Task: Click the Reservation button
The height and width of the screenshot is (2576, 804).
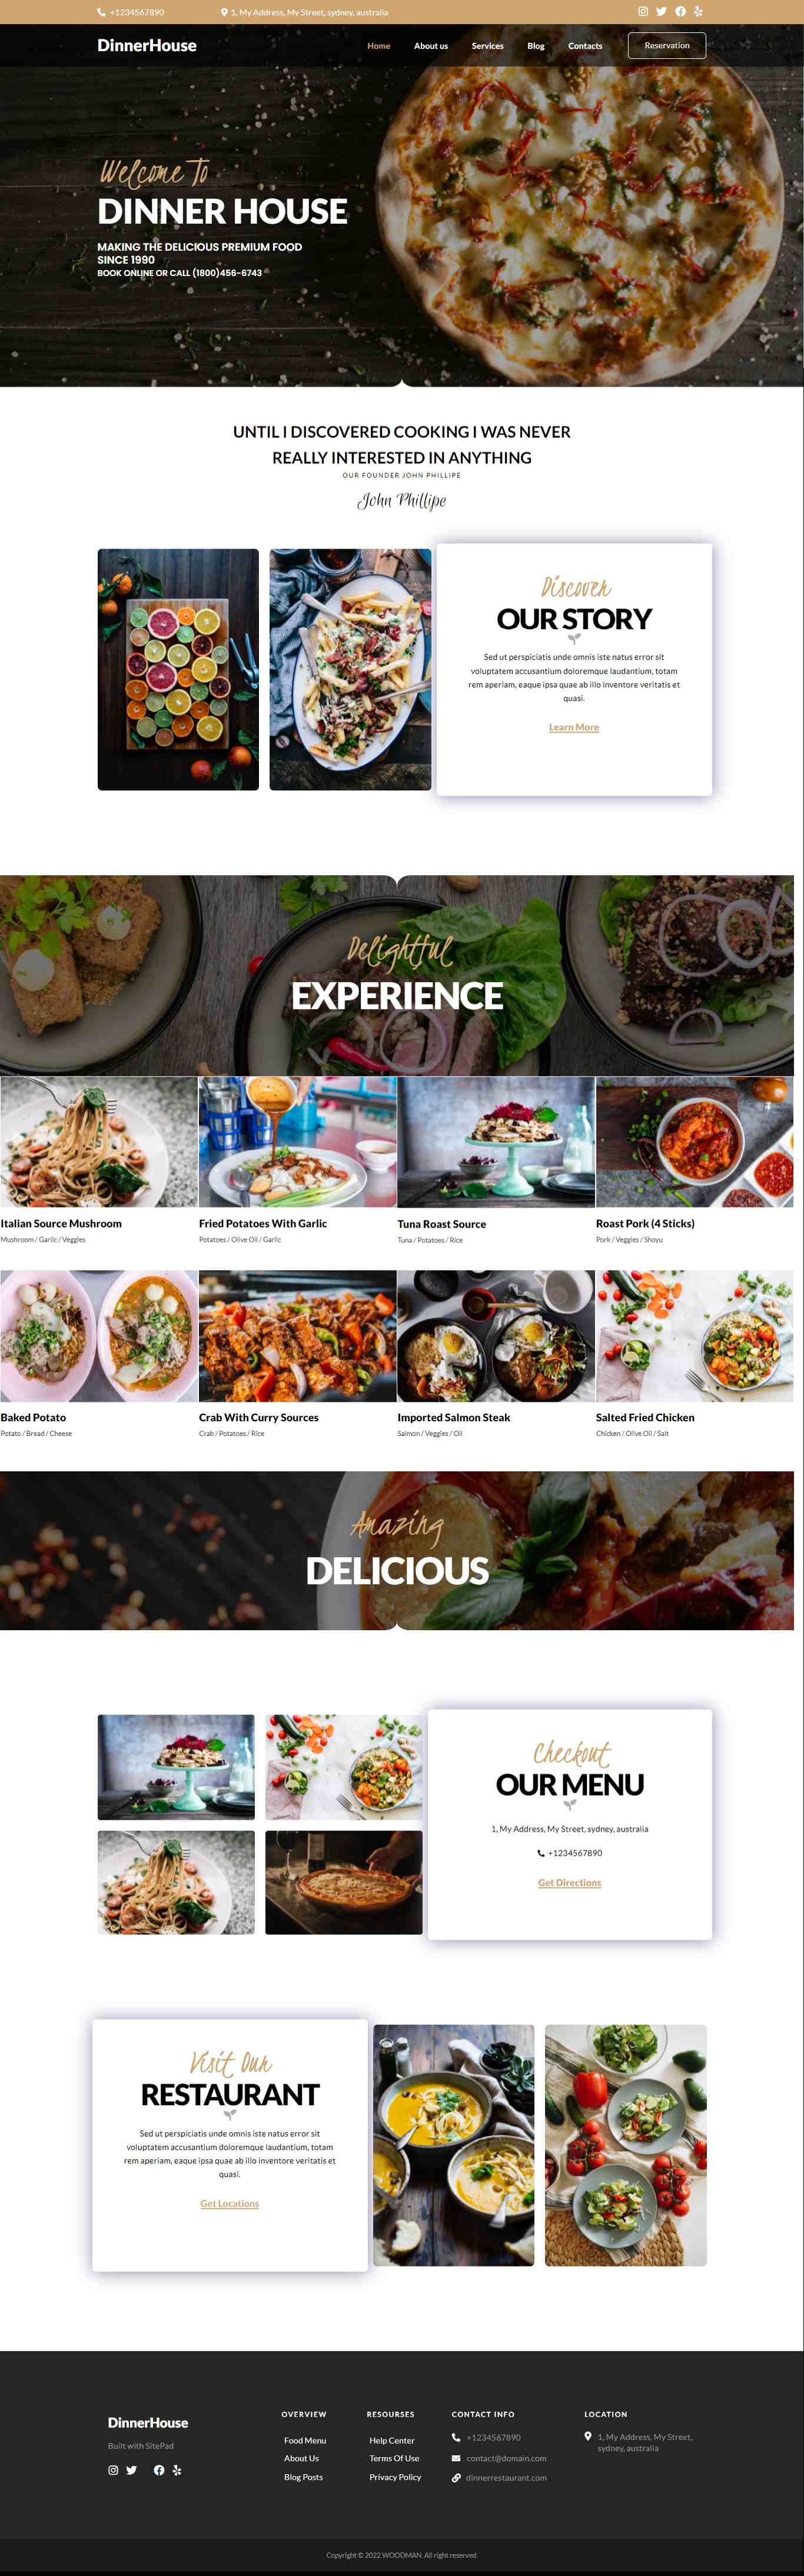Action: tap(667, 45)
